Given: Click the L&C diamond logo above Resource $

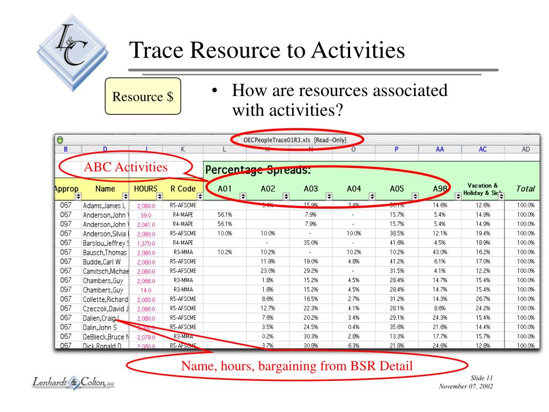Looking at the screenshot, I should coord(73,53).
